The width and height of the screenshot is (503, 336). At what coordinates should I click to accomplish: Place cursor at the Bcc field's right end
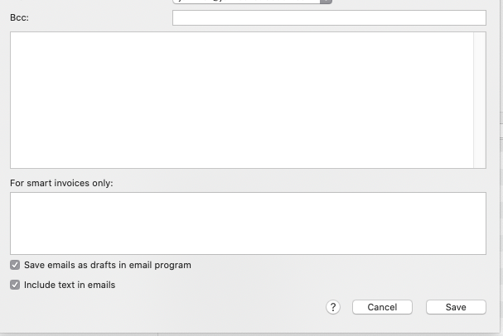(x=481, y=17)
